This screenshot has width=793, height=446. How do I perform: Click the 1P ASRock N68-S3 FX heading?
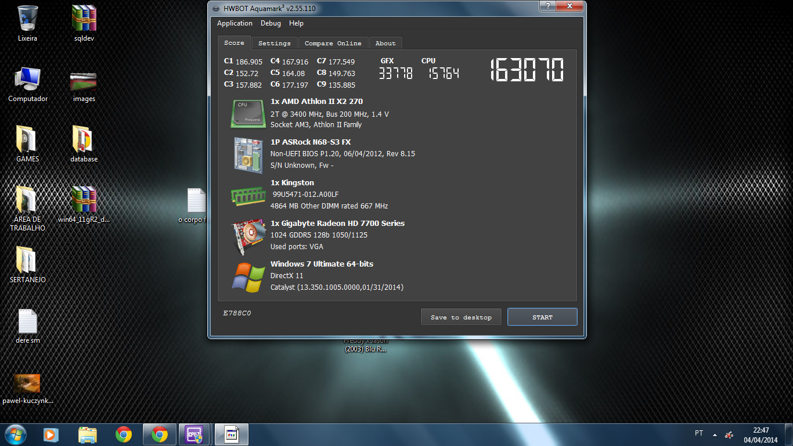[x=311, y=142]
